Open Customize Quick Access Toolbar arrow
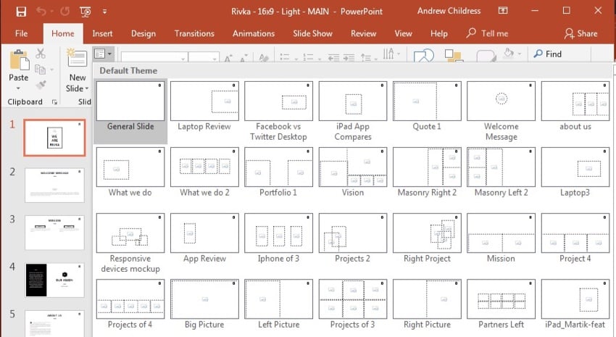This screenshot has width=616, height=337. tap(104, 12)
